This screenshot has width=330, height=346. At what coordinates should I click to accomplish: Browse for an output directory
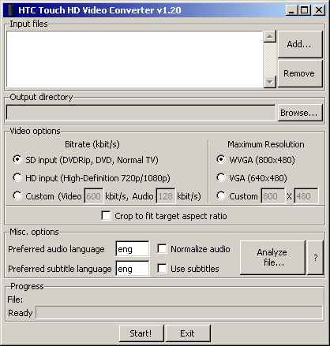coord(300,113)
